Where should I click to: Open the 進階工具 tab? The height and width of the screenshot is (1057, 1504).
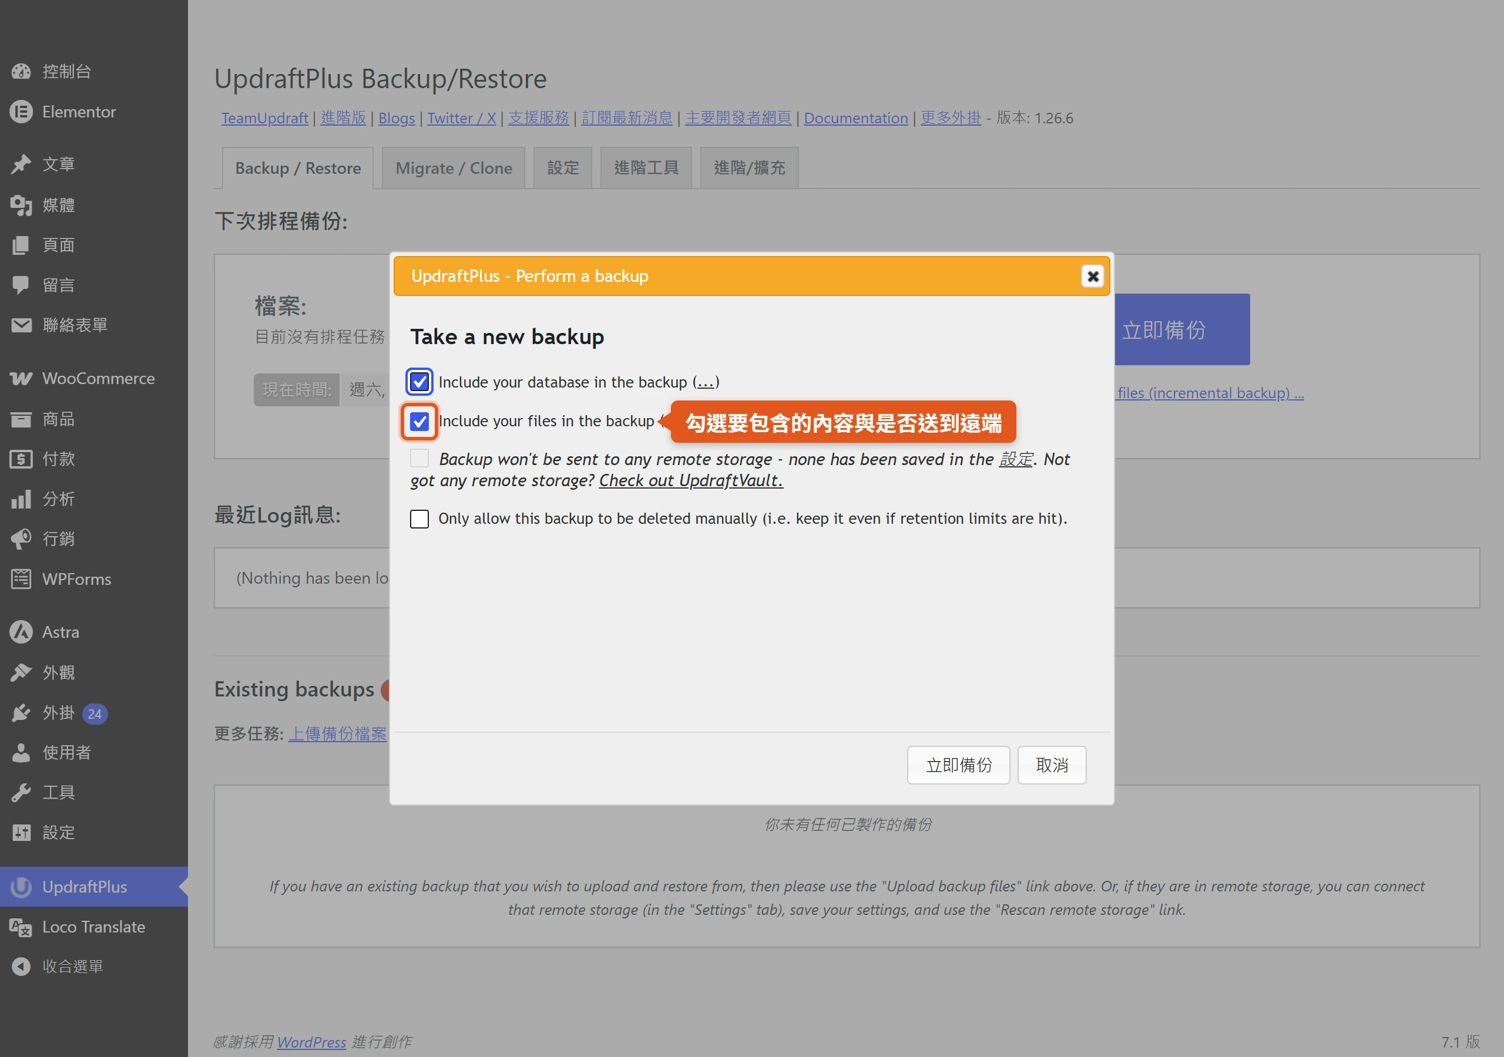coord(646,169)
